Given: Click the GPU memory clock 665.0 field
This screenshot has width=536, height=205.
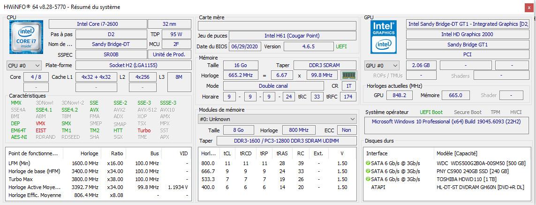Looking at the screenshot, I should pos(455,95).
